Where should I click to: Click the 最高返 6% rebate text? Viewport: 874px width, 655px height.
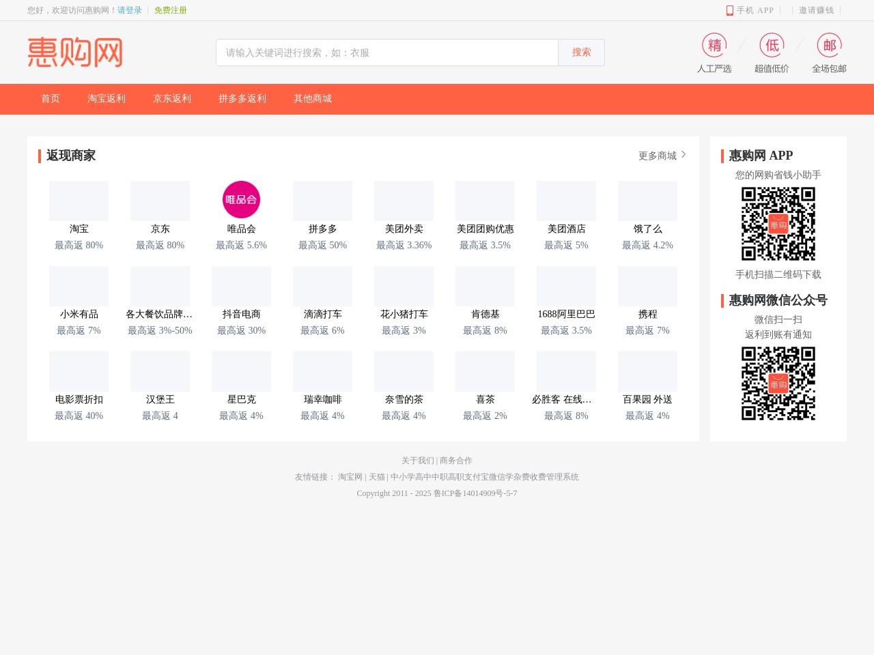[x=322, y=330]
